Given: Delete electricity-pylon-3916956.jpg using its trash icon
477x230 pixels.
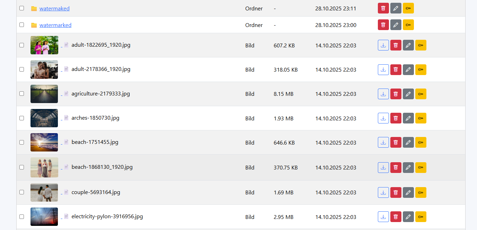Looking at the screenshot, I should click(396, 217).
